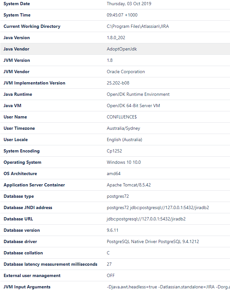230x290 pixels.
Task: Click the Database type value 'postgres72'
Action: [x=118, y=196]
